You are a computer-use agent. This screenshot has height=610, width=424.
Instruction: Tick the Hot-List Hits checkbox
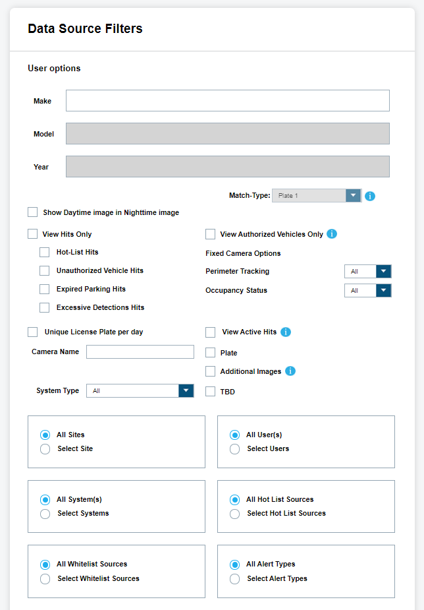(45, 252)
